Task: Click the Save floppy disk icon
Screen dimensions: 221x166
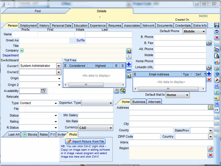Action: pyautogui.click(x=217, y=25)
